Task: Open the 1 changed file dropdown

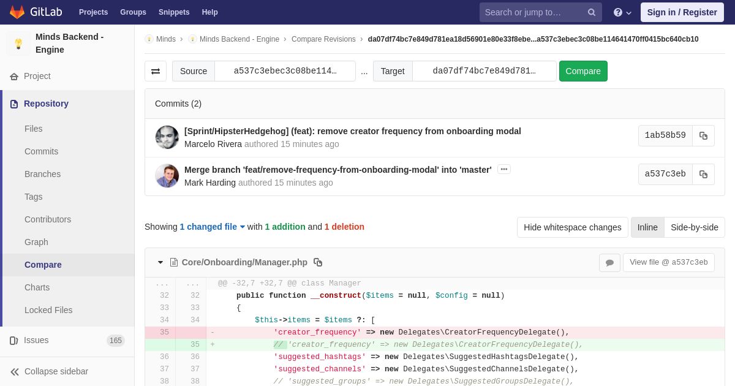Action: pyautogui.click(x=213, y=227)
